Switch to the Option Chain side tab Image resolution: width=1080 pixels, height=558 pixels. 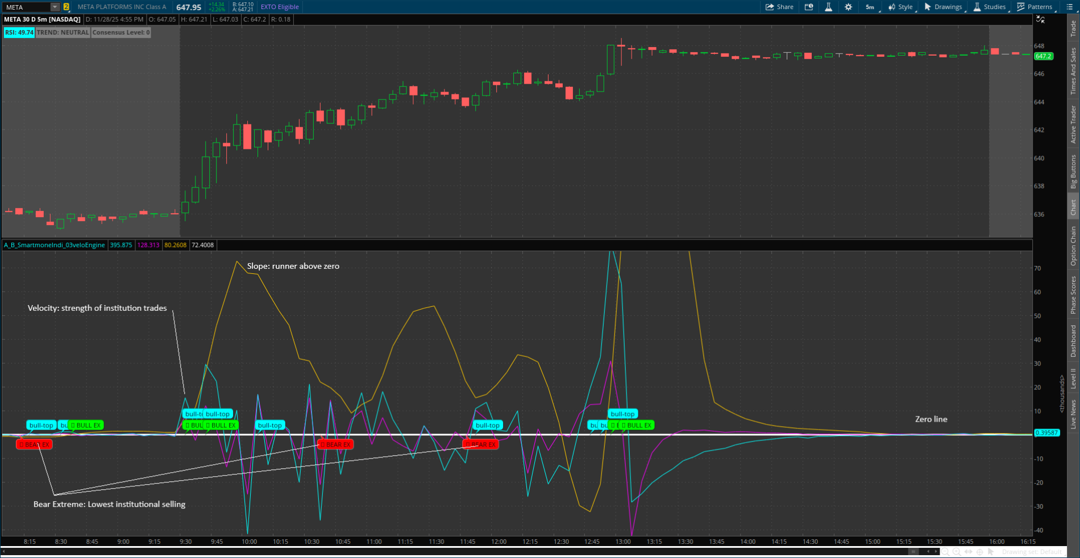(x=1073, y=245)
